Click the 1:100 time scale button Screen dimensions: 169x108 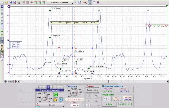tap(11, 81)
